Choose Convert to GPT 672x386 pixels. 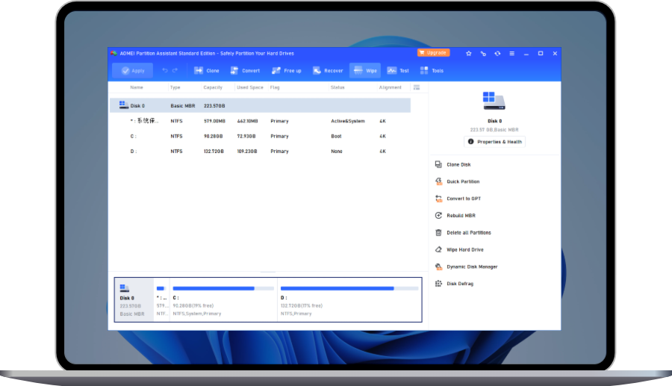click(x=464, y=199)
